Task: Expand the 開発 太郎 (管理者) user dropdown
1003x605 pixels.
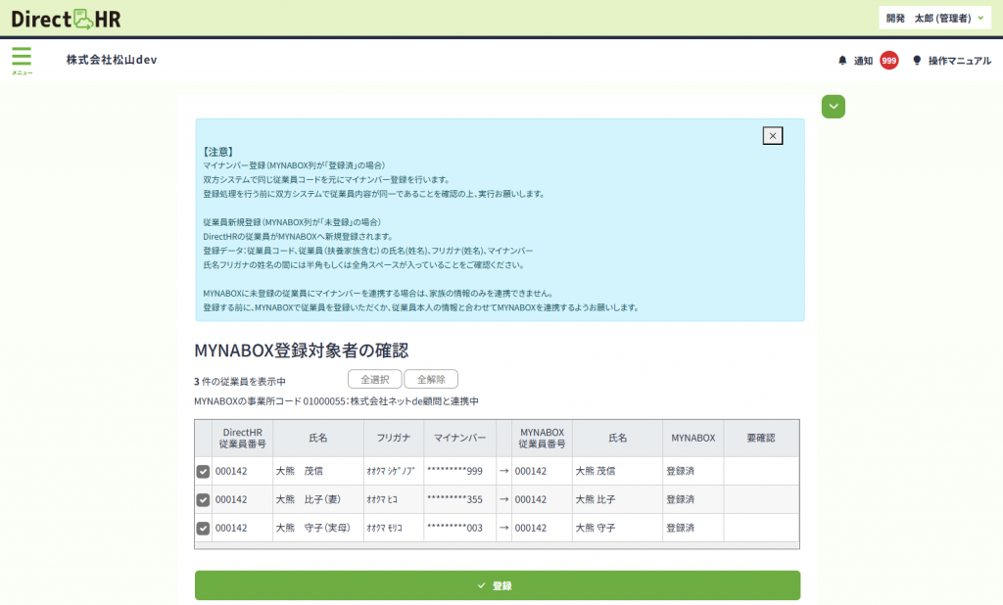Action: 934,18
